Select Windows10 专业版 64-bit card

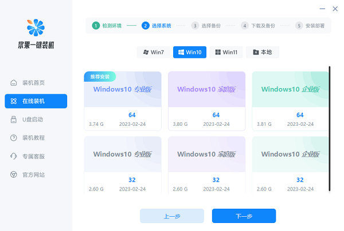(123, 101)
